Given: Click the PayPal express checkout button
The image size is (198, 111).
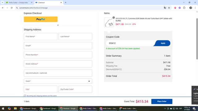Looking at the screenshot, I should (41, 19).
